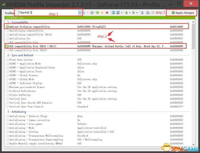Select 'Vertical Sync Smooth AFR behavior' row
This screenshot has width=200, height=153.
(98, 103)
